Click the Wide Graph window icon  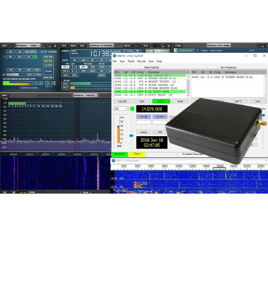coord(113,161)
